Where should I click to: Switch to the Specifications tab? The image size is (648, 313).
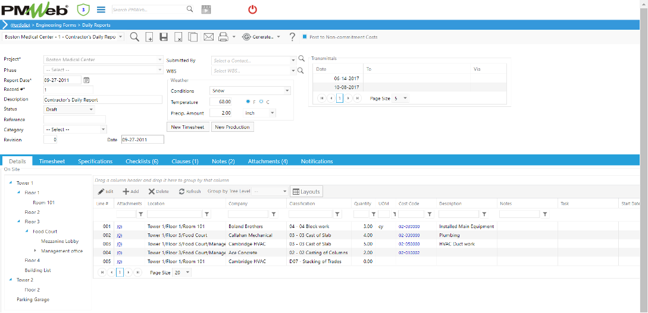pyautogui.click(x=95, y=161)
